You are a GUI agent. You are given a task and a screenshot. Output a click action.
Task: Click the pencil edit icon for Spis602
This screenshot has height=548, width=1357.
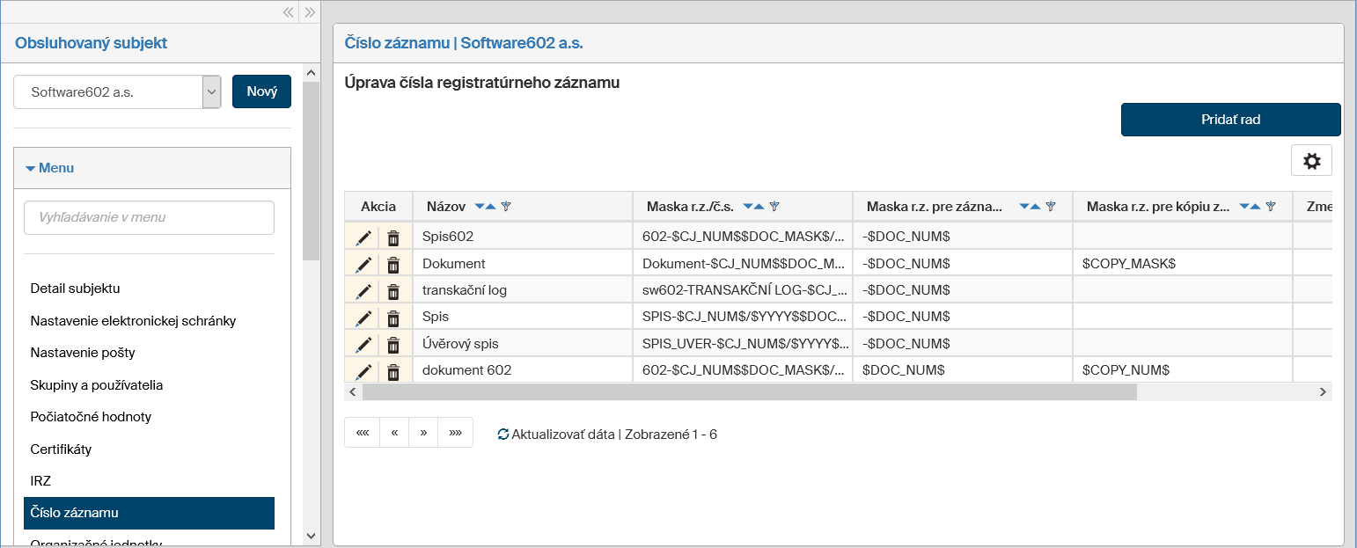363,237
